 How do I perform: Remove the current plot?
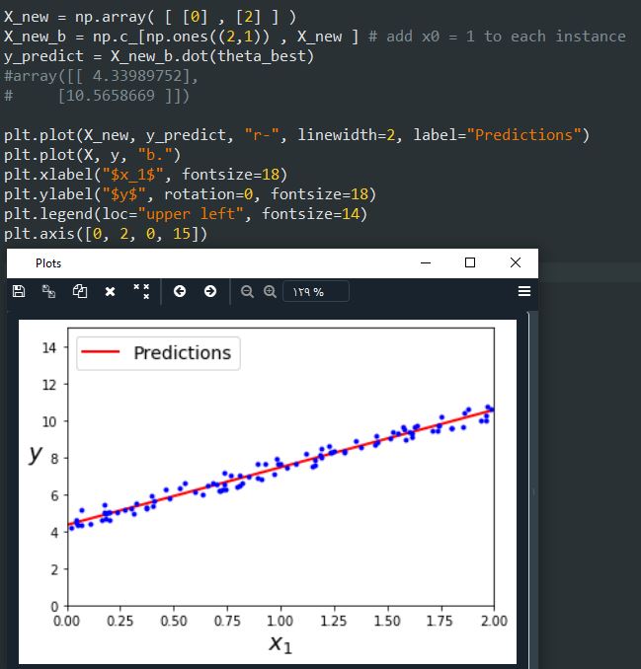coord(110,292)
